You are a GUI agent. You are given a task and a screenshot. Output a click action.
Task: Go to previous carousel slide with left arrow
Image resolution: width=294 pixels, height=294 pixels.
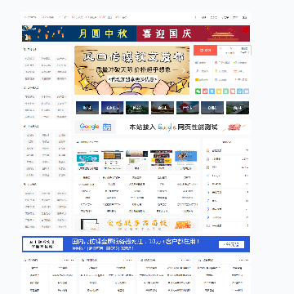point(81,70)
